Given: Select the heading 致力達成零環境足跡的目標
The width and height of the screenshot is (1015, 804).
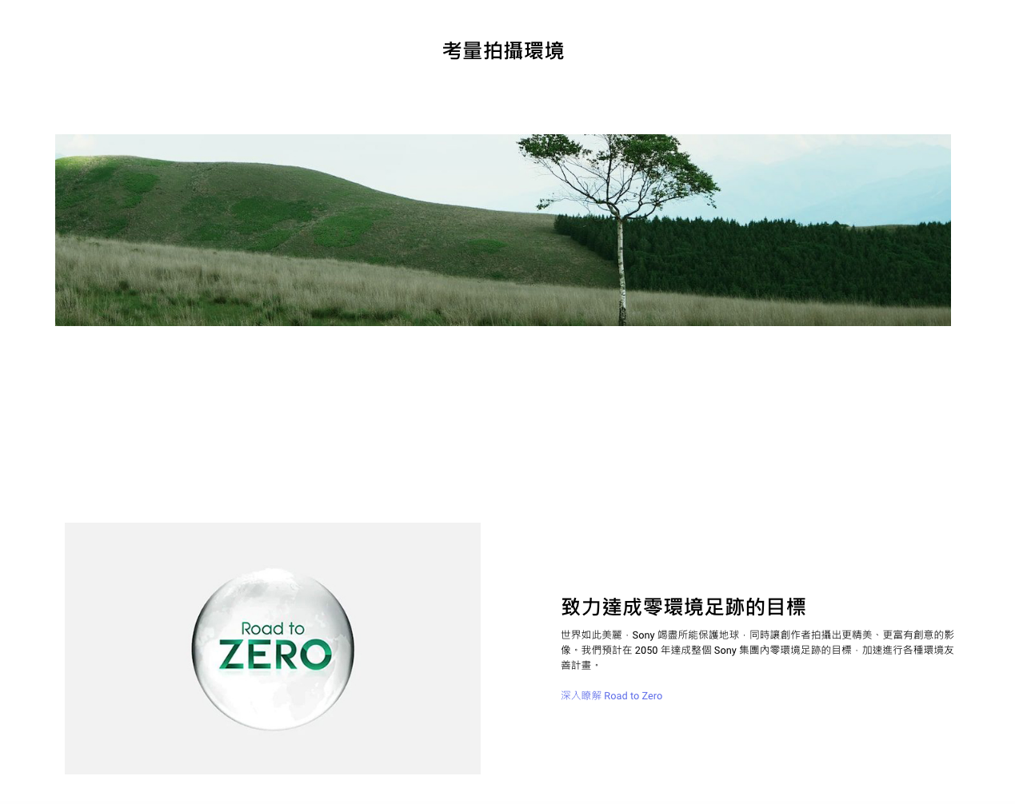Looking at the screenshot, I should click(683, 607).
